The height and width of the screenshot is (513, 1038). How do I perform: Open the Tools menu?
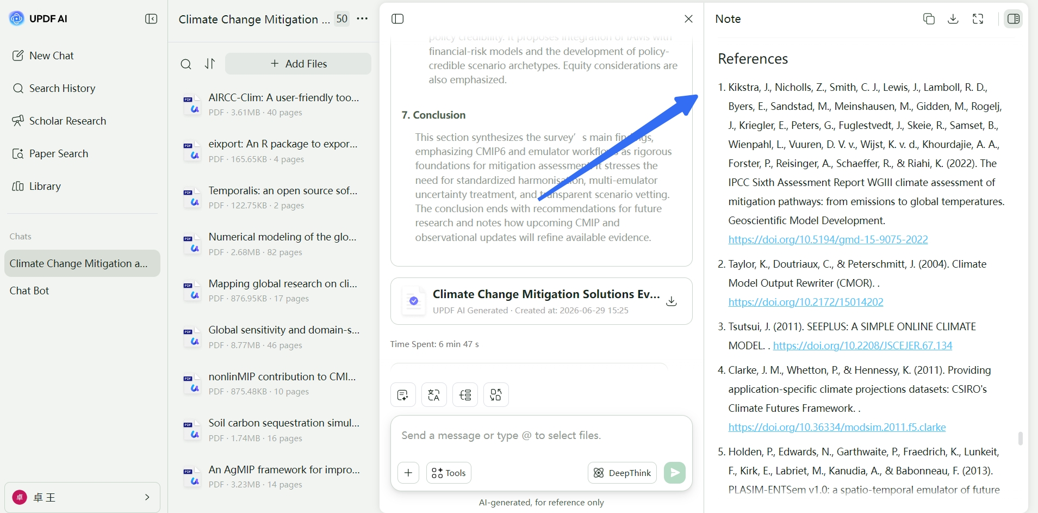(449, 473)
